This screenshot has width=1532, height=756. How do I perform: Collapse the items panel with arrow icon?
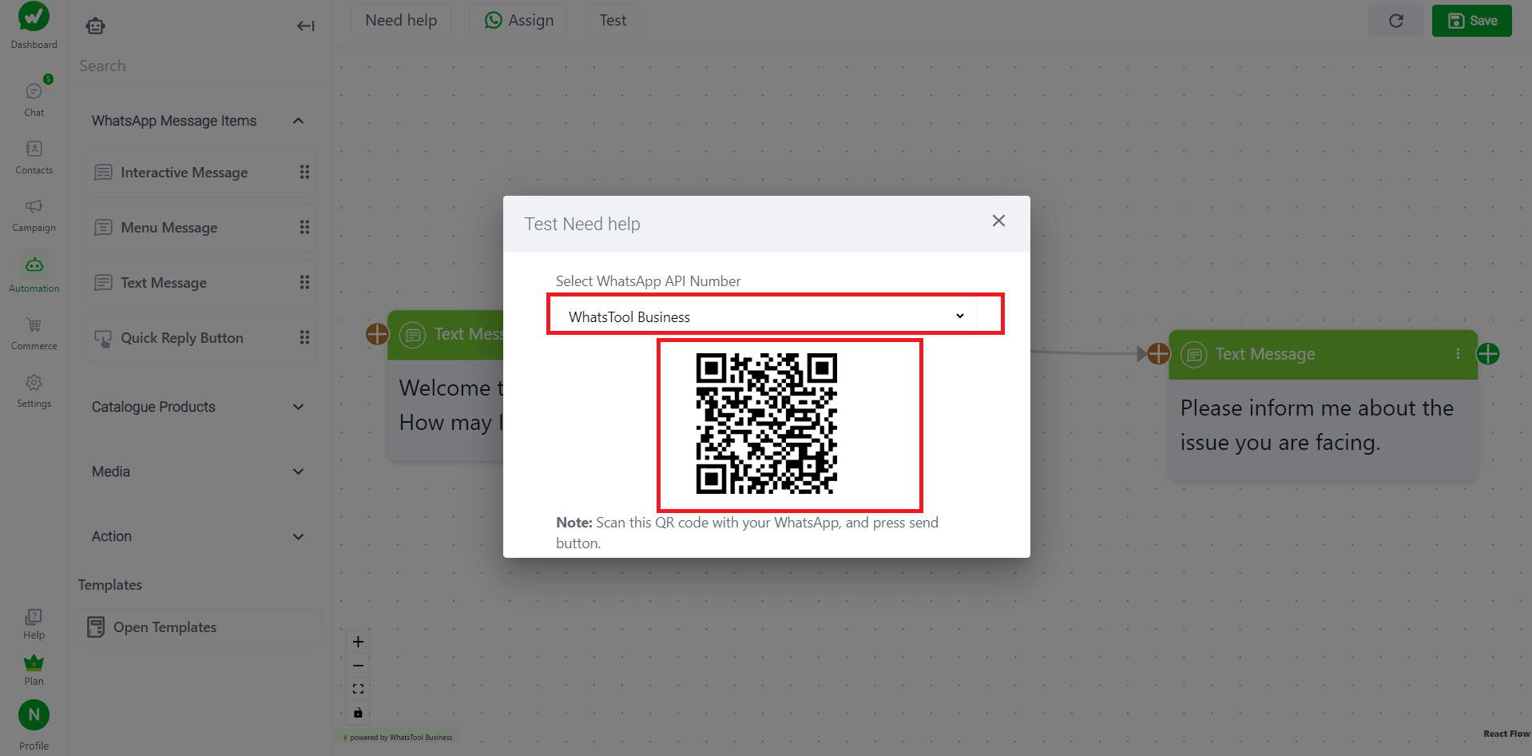tap(306, 26)
